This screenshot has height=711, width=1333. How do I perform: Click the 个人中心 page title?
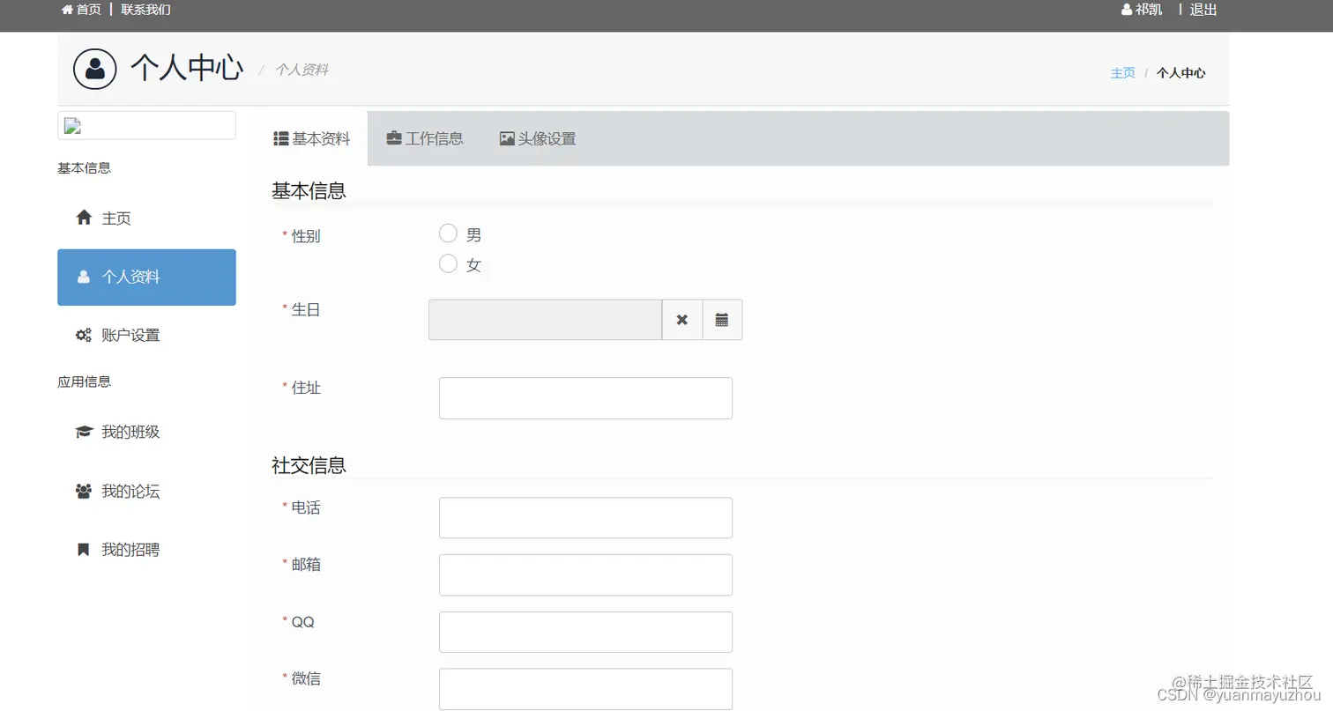187,68
